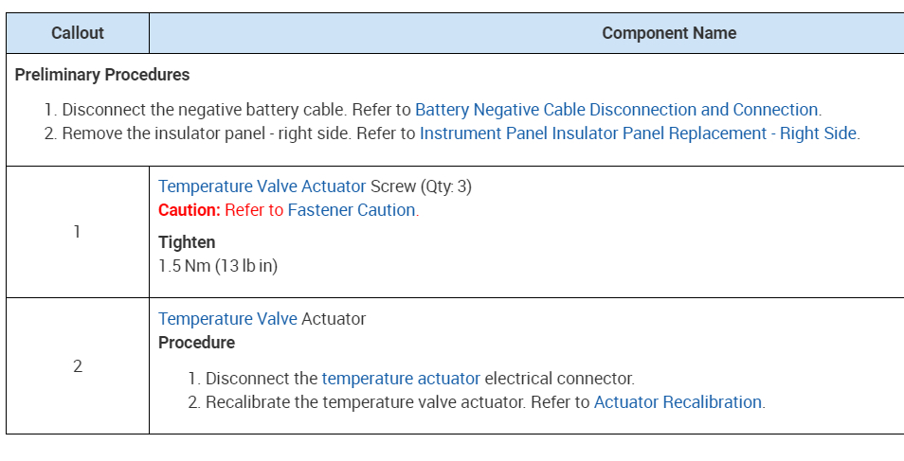Click the Component Name column header

pyautogui.click(x=669, y=33)
